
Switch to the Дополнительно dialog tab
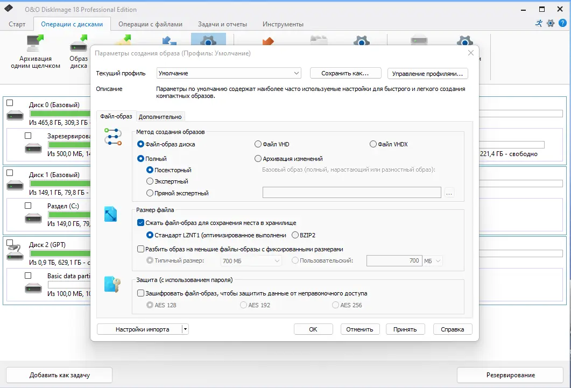(160, 116)
